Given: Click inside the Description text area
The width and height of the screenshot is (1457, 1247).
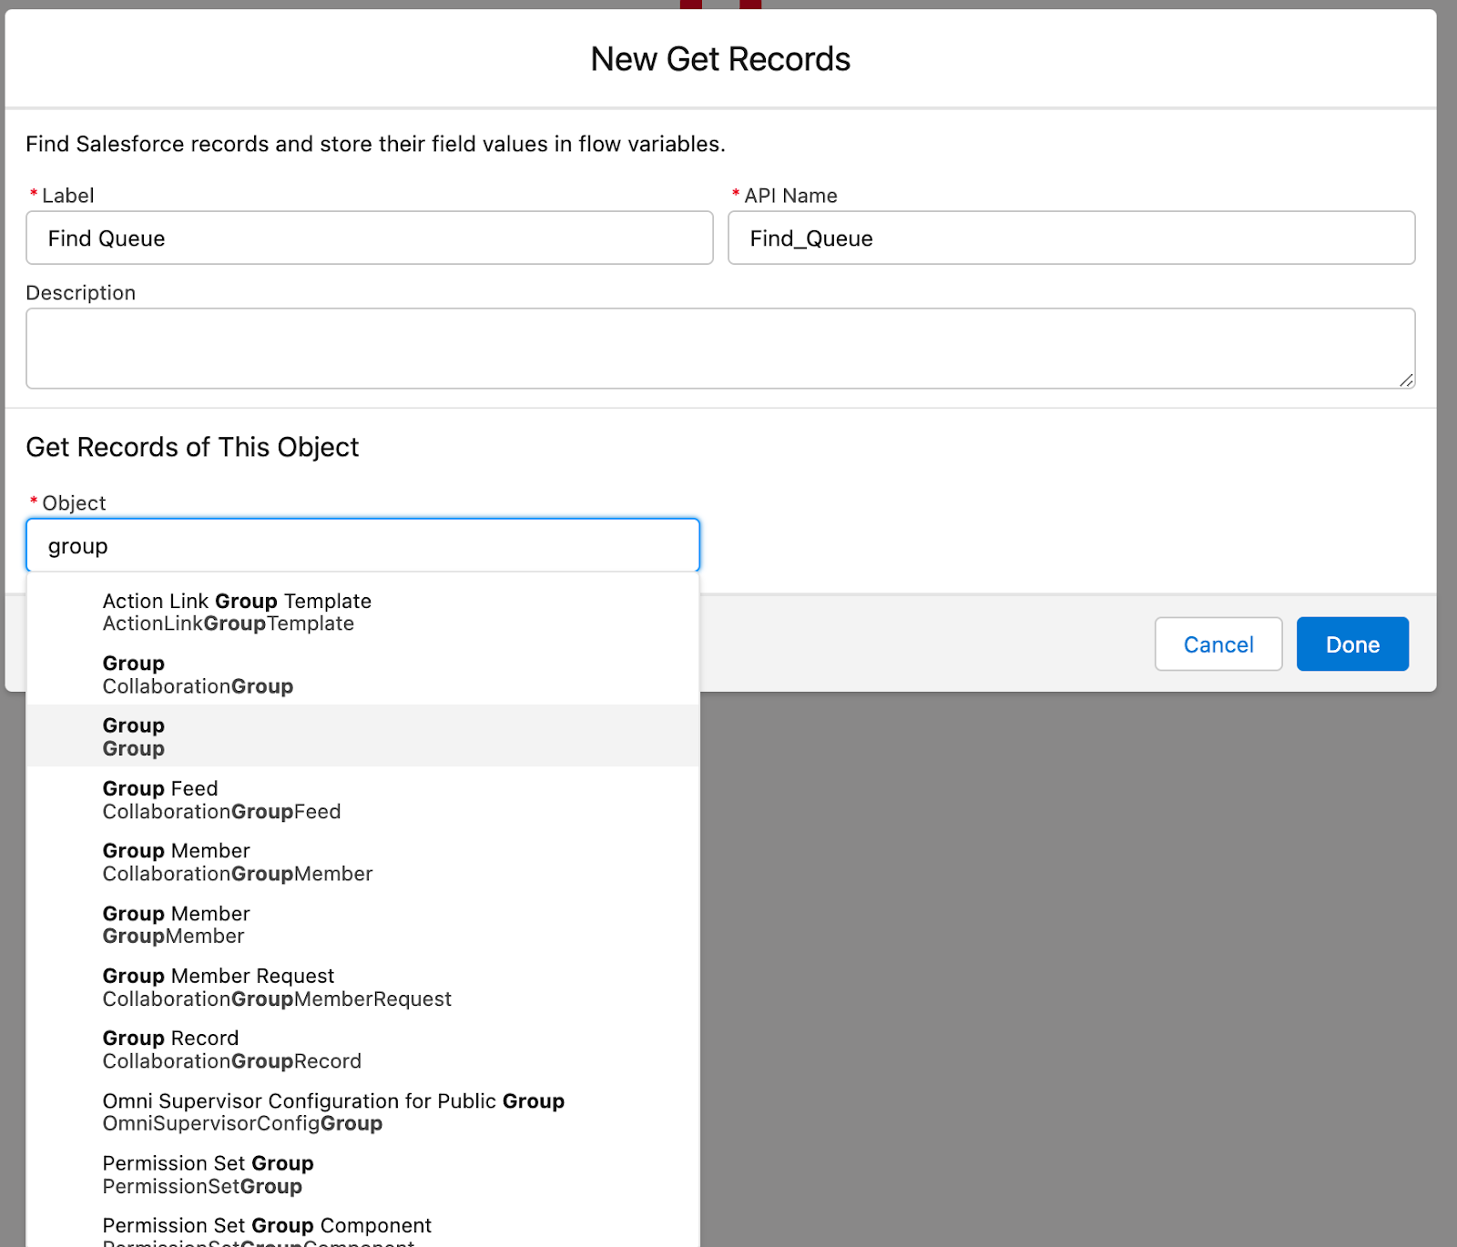Looking at the screenshot, I should coord(719,348).
